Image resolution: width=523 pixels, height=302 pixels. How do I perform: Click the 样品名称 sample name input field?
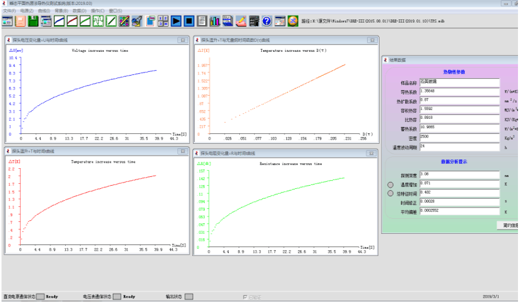[459, 82]
